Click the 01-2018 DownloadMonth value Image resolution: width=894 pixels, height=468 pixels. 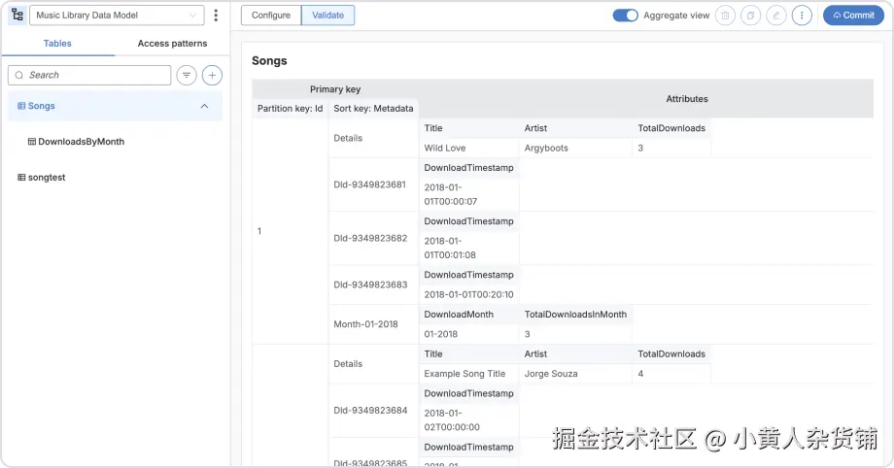click(x=441, y=334)
